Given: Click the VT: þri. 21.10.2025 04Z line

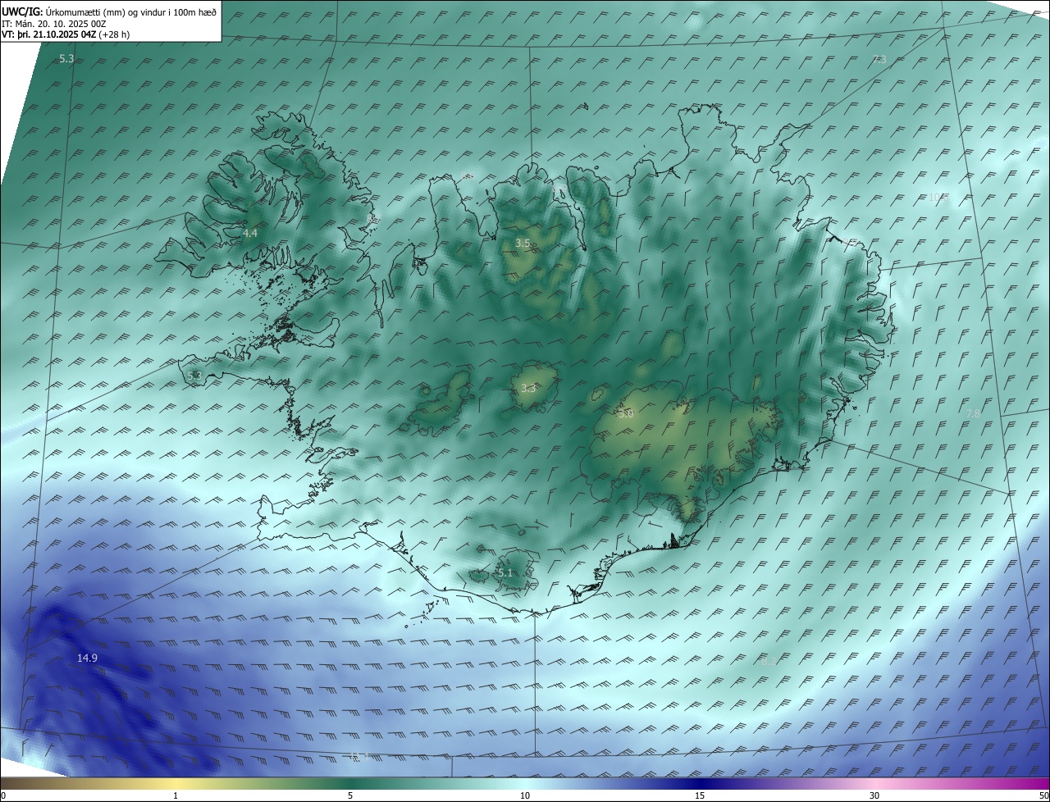Looking at the screenshot, I should click(x=66, y=34).
